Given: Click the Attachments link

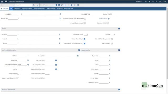Looking at the screenshot, I should tap(103, 18).
